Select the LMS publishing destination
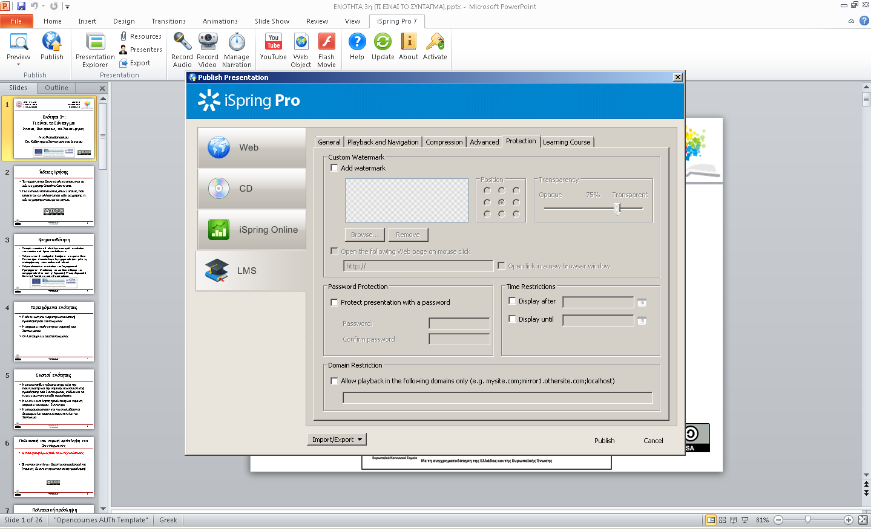This screenshot has width=871, height=529. 251,271
